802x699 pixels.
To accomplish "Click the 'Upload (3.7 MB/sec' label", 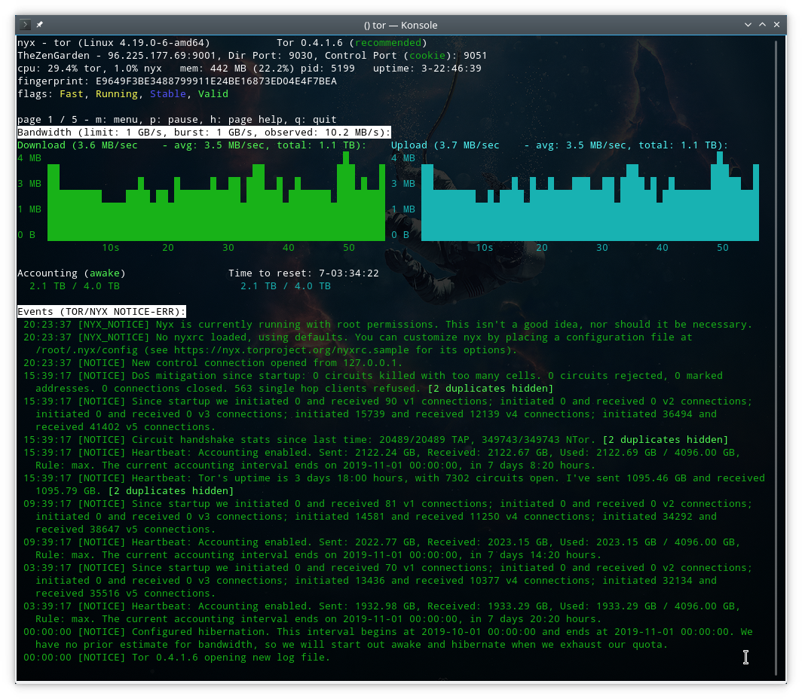I will pos(445,145).
